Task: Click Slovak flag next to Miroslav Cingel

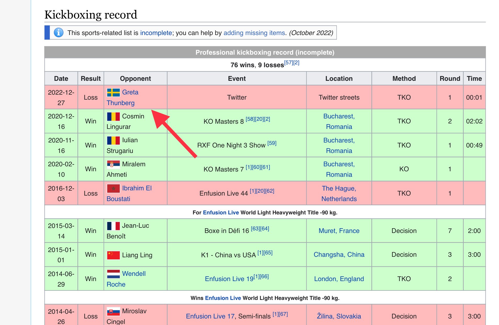Action: pos(113,311)
